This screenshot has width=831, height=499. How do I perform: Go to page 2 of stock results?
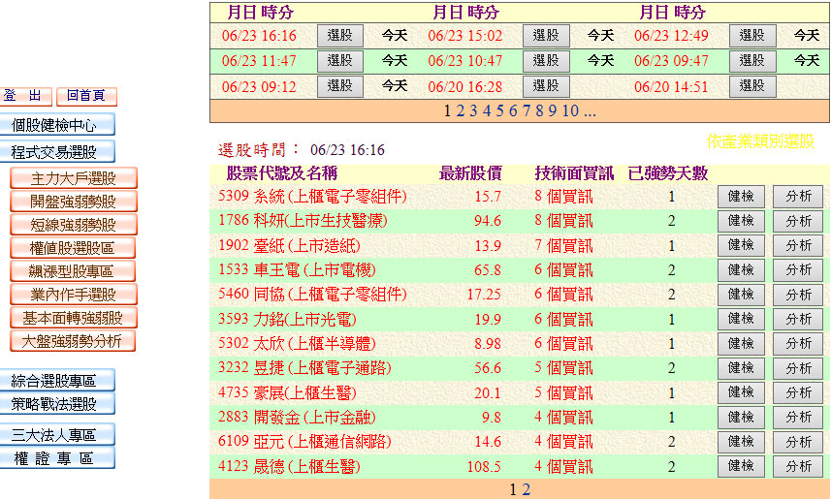point(526,489)
